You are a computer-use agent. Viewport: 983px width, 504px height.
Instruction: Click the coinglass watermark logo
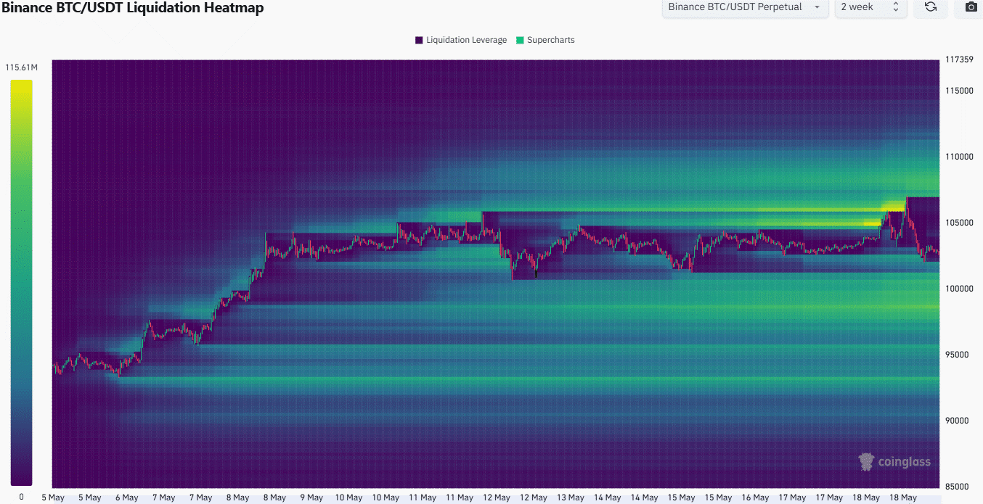[x=894, y=462]
